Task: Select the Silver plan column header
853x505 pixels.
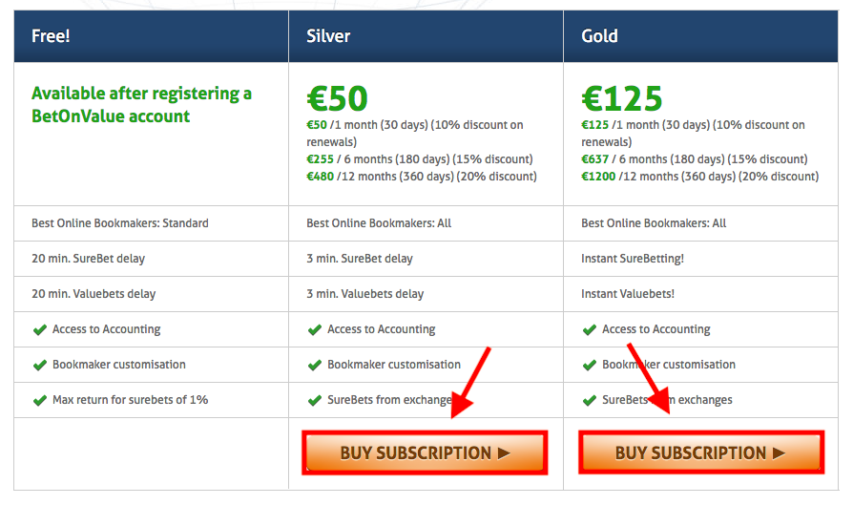Action: coord(426,36)
